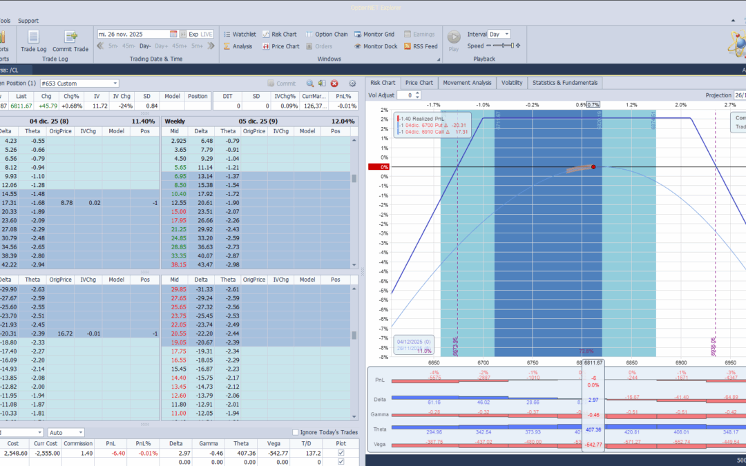Viewport: 746px width, 466px height.
Task: Click the Weekly puts scroll-down arrow
Action: click(354, 416)
